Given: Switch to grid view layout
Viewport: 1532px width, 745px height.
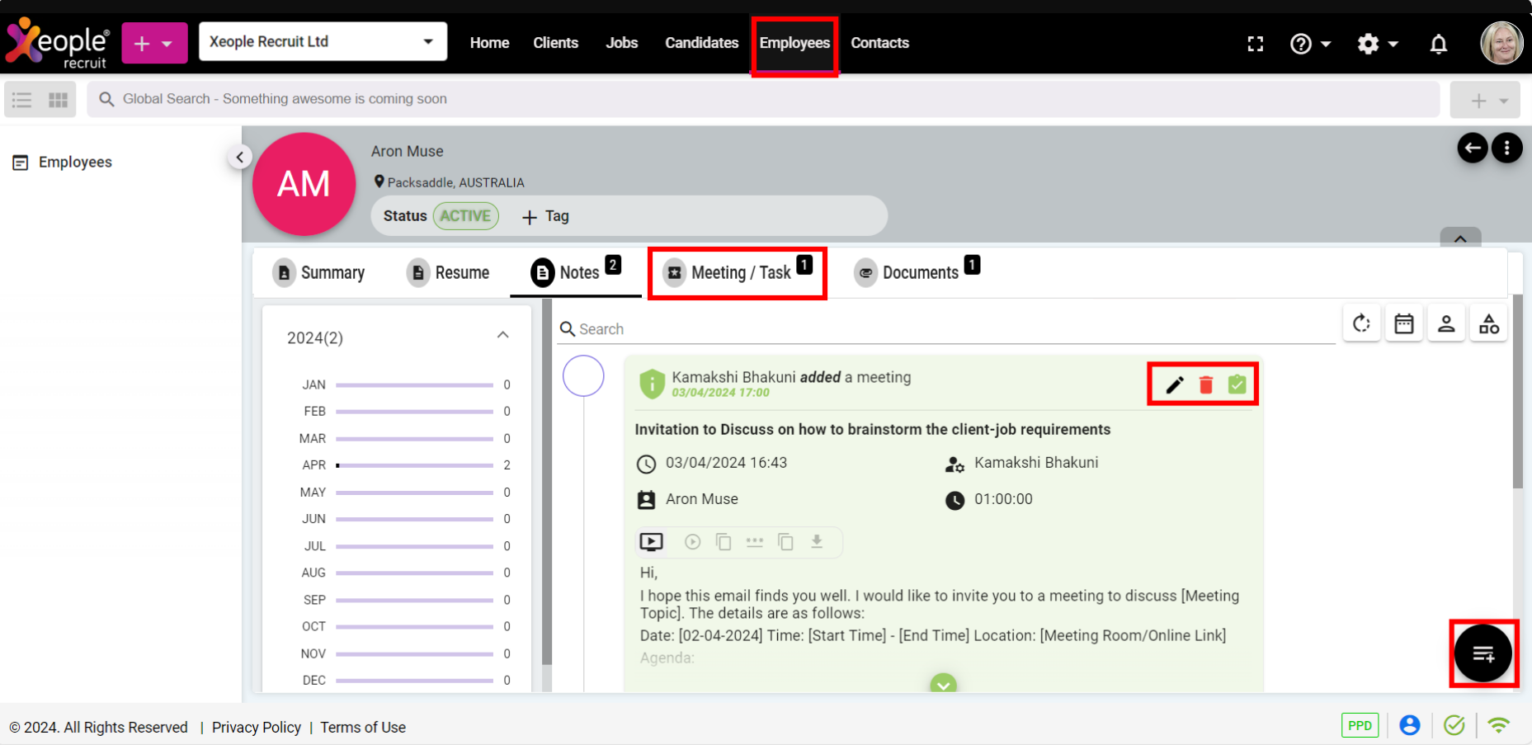Looking at the screenshot, I should tap(58, 100).
